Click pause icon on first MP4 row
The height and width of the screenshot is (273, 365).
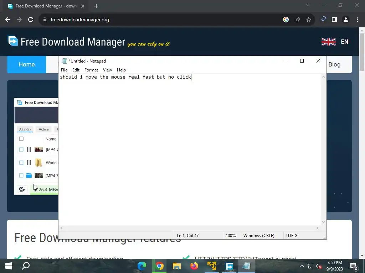[29, 150]
